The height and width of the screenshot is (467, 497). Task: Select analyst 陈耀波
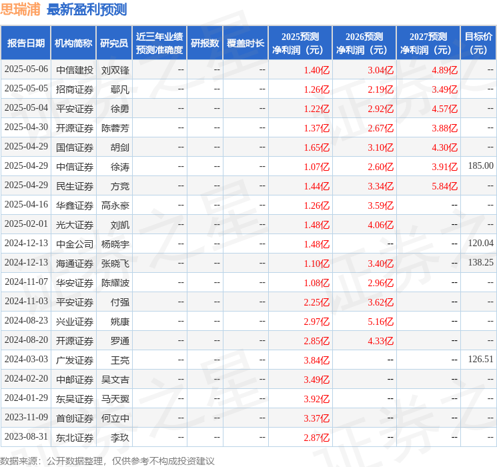pos(115,283)
